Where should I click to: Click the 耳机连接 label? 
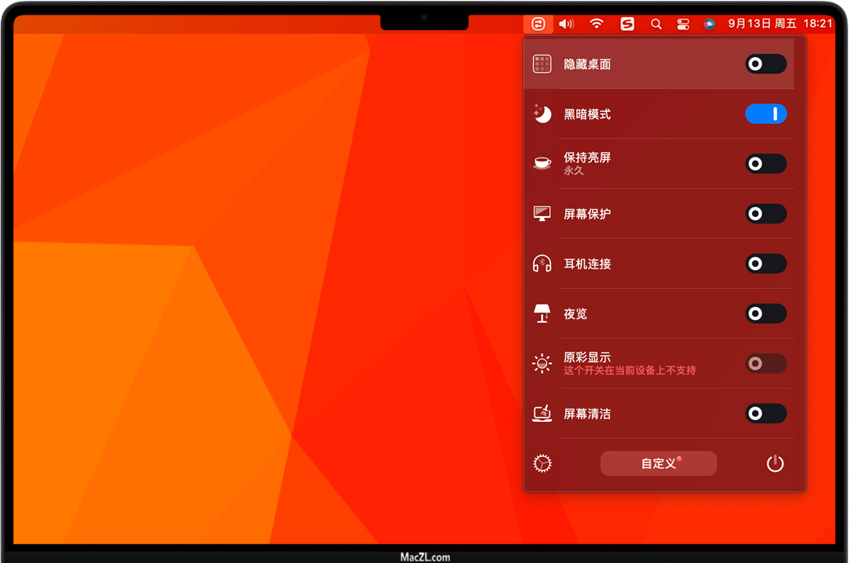(587, 264)
